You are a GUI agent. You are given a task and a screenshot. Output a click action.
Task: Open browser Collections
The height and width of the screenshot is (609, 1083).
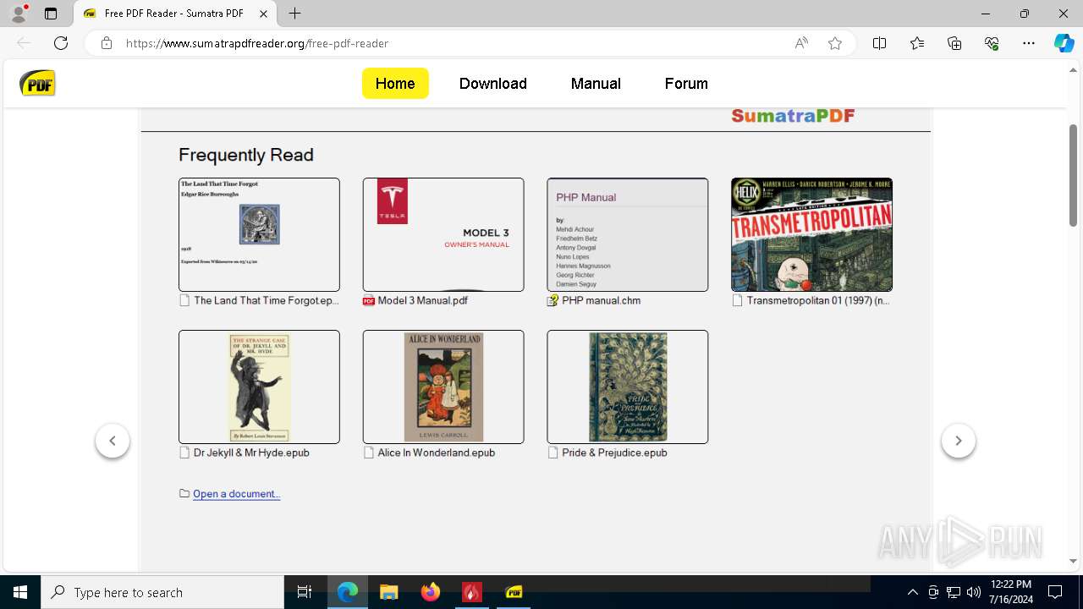tap(954, 43)
